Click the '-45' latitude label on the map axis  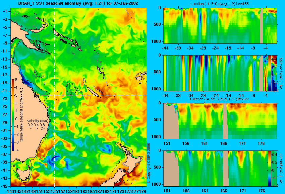(x=4, y=186)
